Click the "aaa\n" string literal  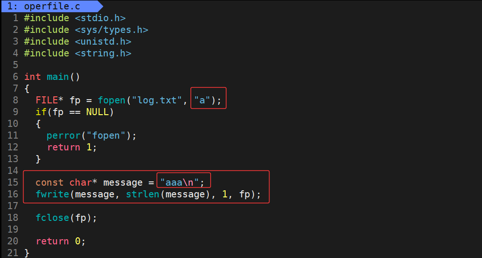182,182
